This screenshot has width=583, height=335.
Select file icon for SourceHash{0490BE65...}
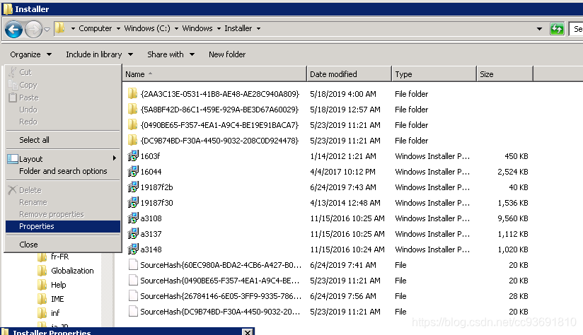(133, 281)
